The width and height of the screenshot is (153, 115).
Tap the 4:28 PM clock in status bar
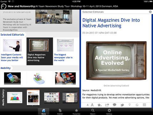click(x=76, y=1)
